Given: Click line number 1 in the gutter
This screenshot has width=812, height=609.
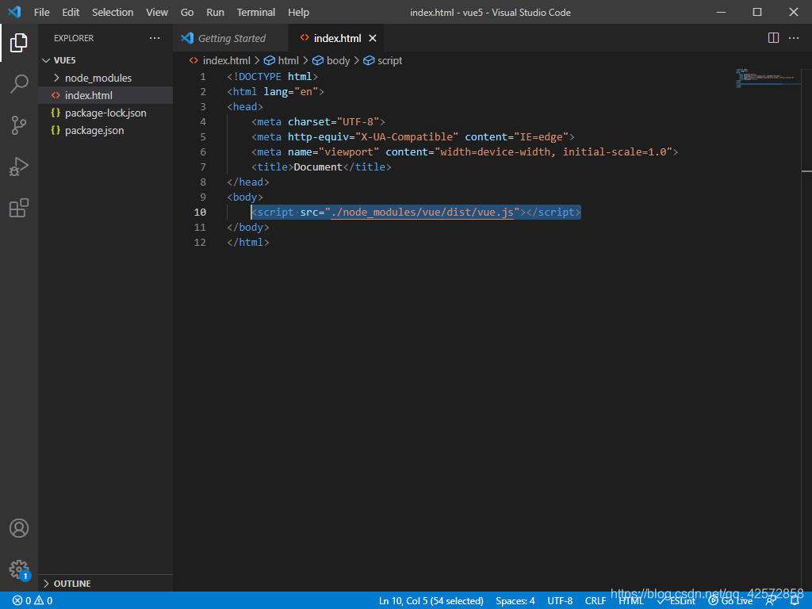Looking at the screenshot, I should click(203, 77).
